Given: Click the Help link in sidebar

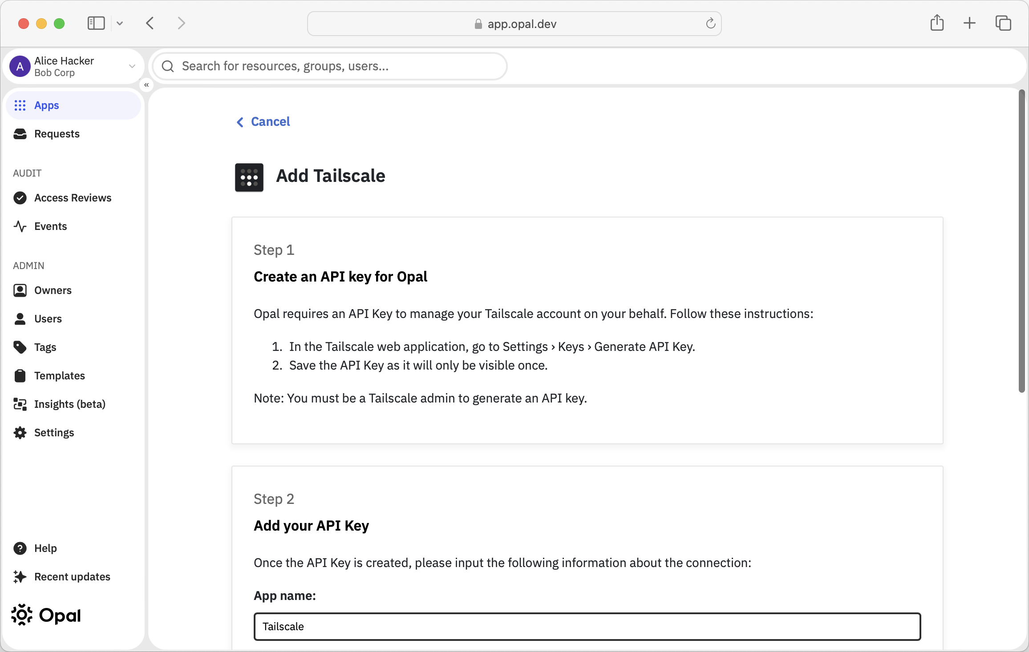Looking at the screenshot, I should pos(74,548).
